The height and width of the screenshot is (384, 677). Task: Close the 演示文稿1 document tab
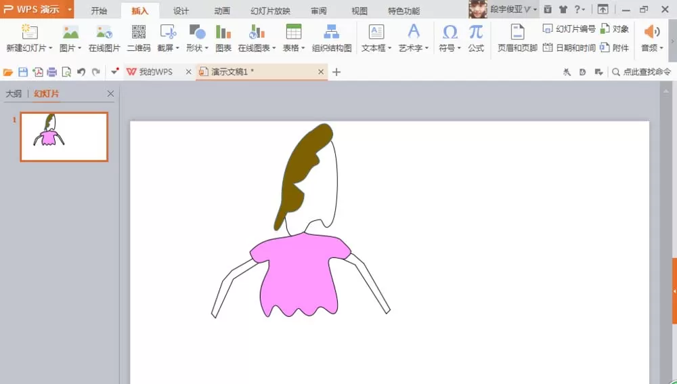point(321,72)
